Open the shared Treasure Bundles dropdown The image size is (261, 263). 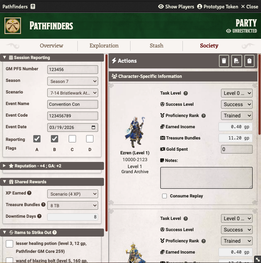pyautogui.click(x=73, y=205)
